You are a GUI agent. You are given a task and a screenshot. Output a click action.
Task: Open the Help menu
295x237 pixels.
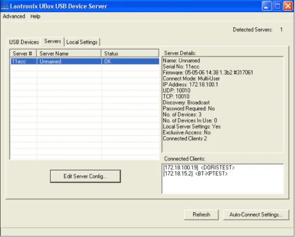pos(35,16)
